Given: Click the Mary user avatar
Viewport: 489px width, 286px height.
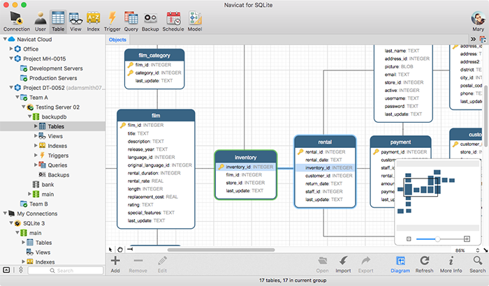Looking at the screenshot, I should click(478, 19).
